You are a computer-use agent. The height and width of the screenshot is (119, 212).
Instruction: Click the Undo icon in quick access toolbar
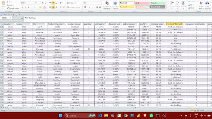[4, 14]
